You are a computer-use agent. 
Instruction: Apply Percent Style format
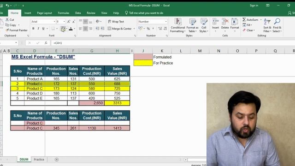click(x=148, y=29)
